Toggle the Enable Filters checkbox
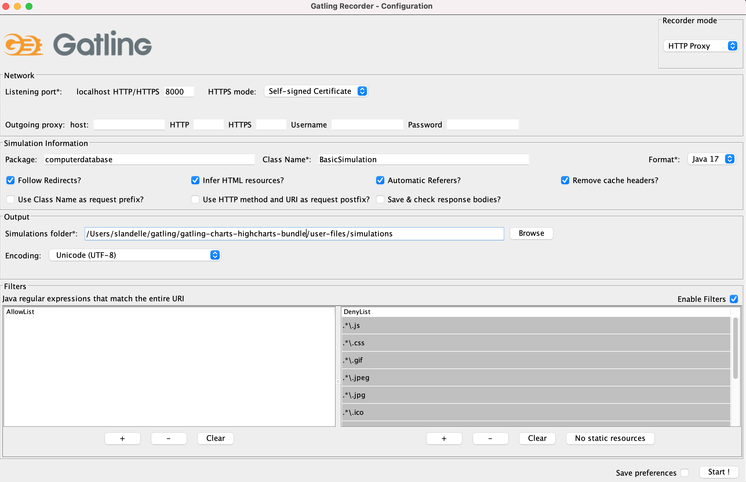 pos(734,299)
